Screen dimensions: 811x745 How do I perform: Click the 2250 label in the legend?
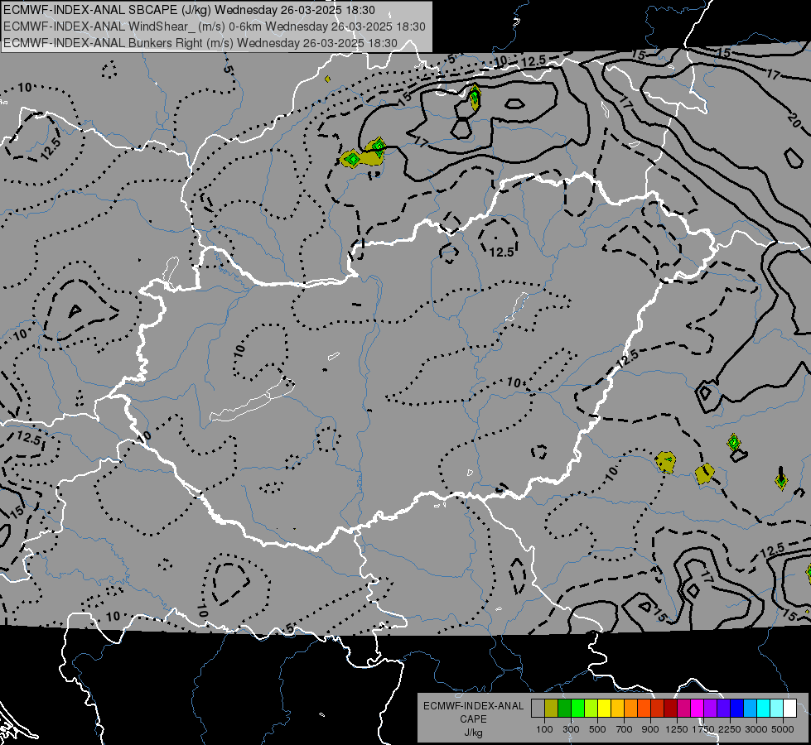(x=730, y=729)
